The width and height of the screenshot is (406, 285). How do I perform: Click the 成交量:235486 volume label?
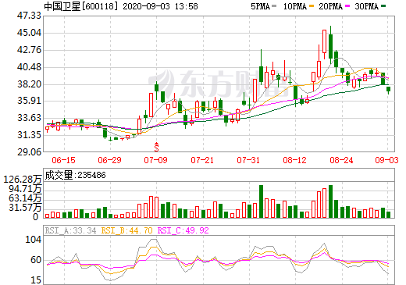(x=75, y=175)
